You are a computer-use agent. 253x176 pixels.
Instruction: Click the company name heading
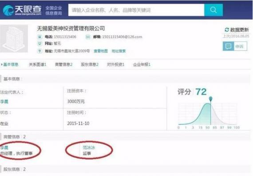click(x=71, y=28)
